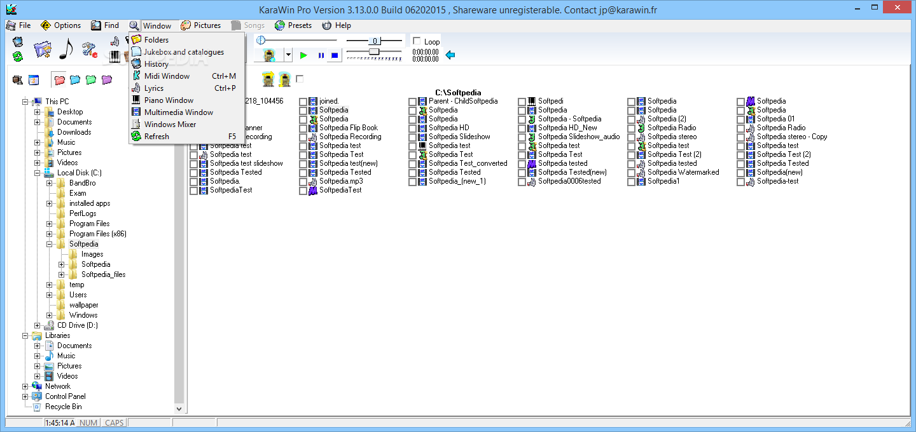Image resolution: width=916 pixels, height=432 pixels.
Task: Collapse the Libraries tree node
Action: pos(25,335)
